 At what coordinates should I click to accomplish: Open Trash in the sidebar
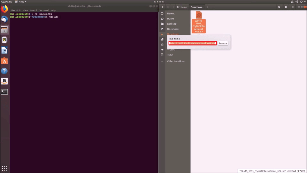click(x=170, y=55)
